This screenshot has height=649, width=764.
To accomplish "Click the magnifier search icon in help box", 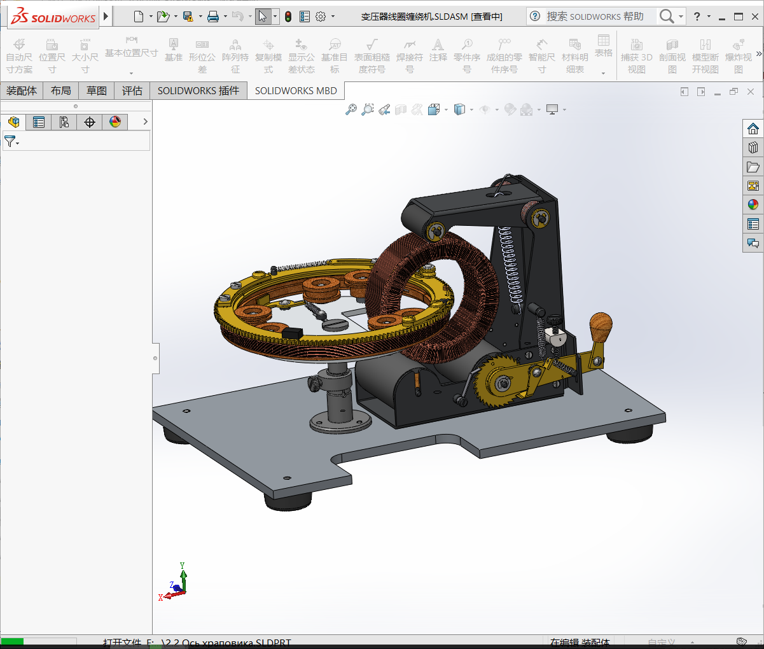I will point(666,17).
